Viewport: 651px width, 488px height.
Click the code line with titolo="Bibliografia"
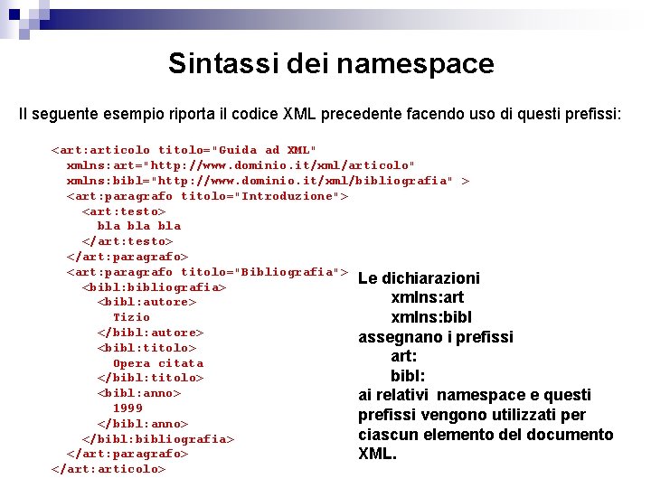tap(207, 272)
